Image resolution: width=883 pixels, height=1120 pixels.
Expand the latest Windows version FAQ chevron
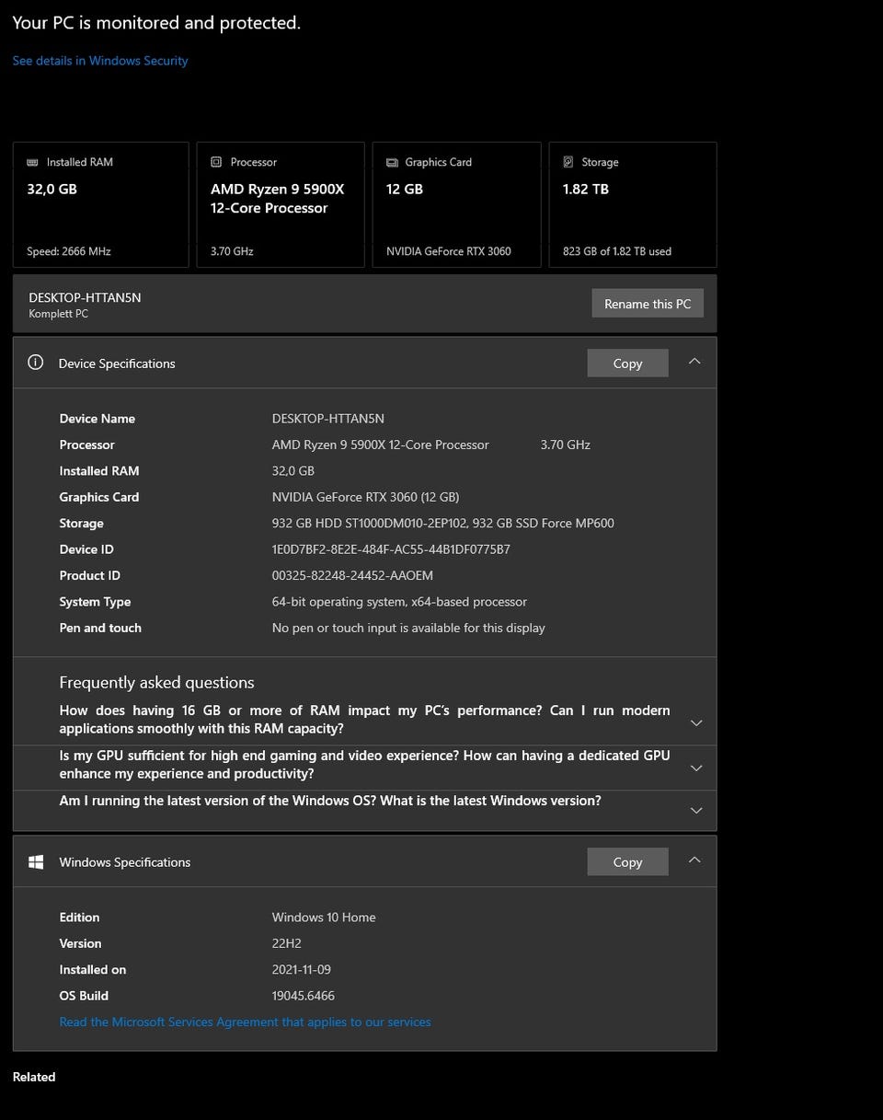696,811
